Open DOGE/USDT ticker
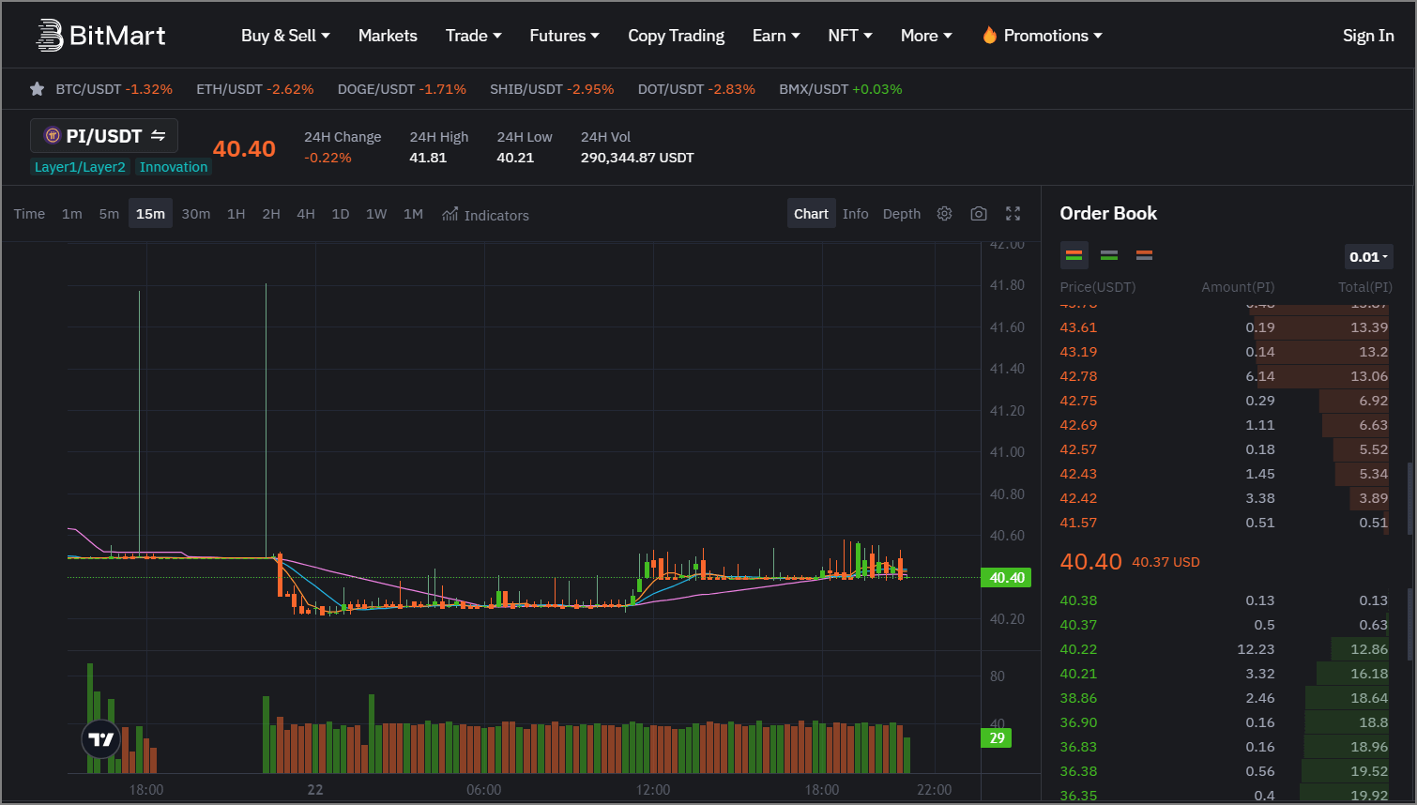The height and width of the screenshot is (805, 1417). coord(402,89)
